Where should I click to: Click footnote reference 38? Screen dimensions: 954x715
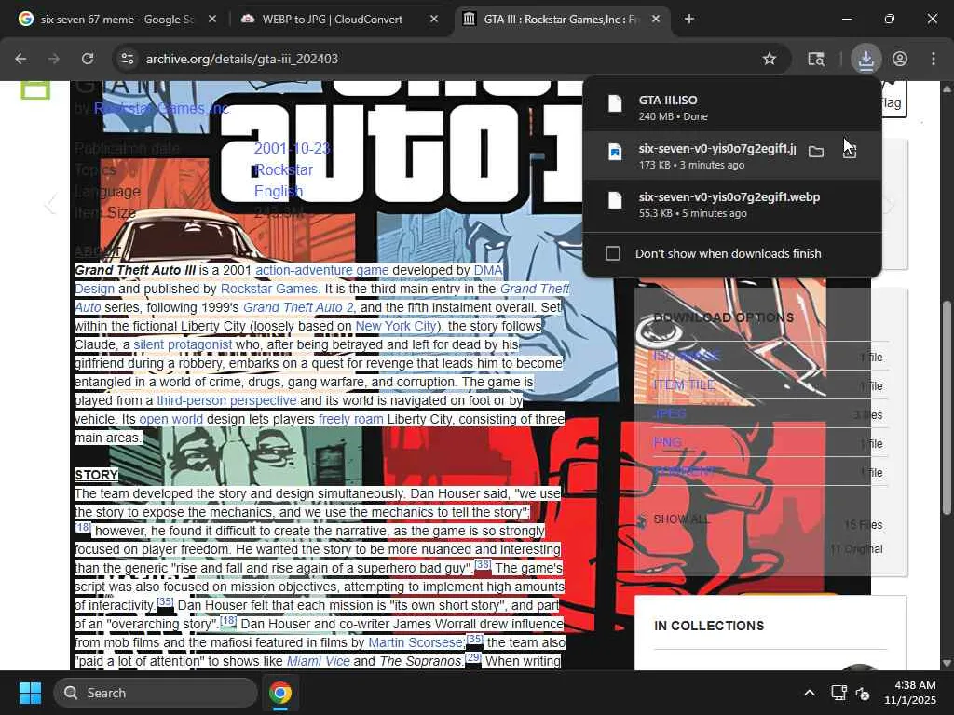click(483, 564)
